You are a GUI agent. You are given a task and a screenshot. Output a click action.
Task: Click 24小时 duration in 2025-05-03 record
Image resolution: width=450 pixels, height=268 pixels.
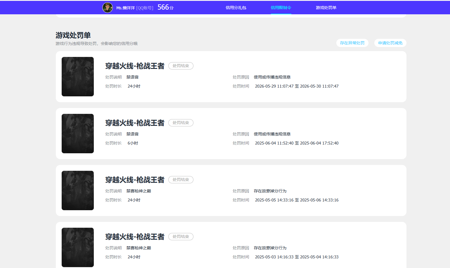coord(134,257)
